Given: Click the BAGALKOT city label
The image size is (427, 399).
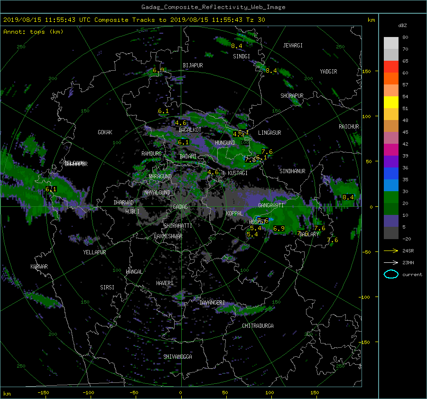Looking at the screenshot, I should (x=190, y=130).
